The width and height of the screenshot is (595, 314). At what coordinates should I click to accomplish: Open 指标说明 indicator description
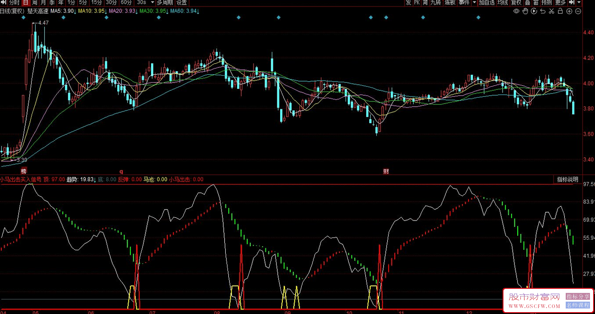pyautogui.click(x=568, y=179)
